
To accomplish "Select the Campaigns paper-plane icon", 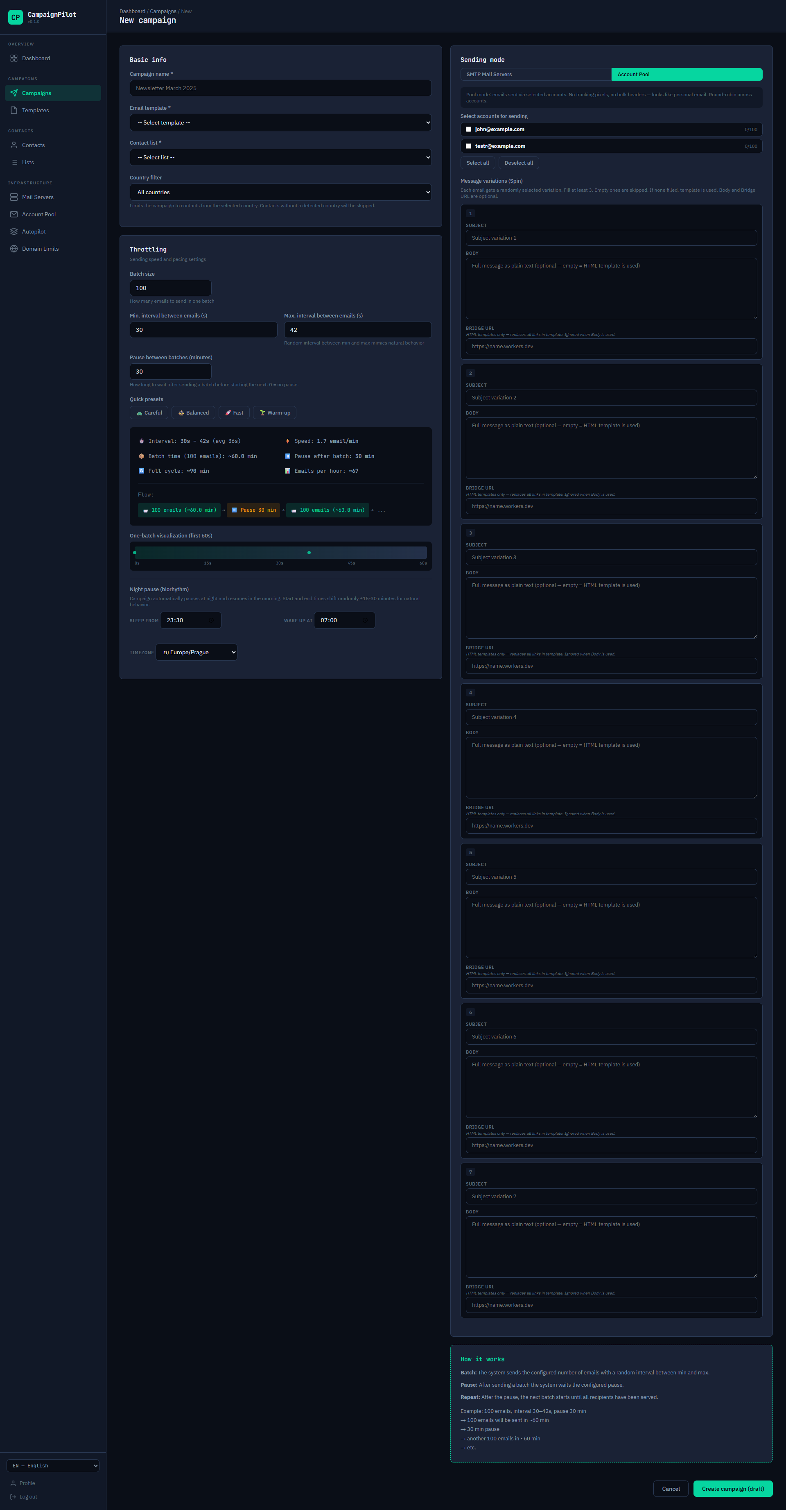I will click(14, 93).
